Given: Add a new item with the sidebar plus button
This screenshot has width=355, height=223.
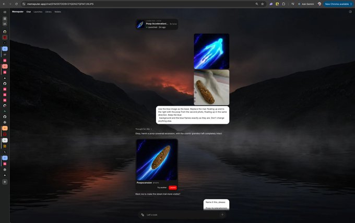Looking at the screenshot, I should [x=5, y=182].
